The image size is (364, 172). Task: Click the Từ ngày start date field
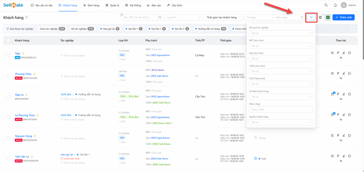258,17
